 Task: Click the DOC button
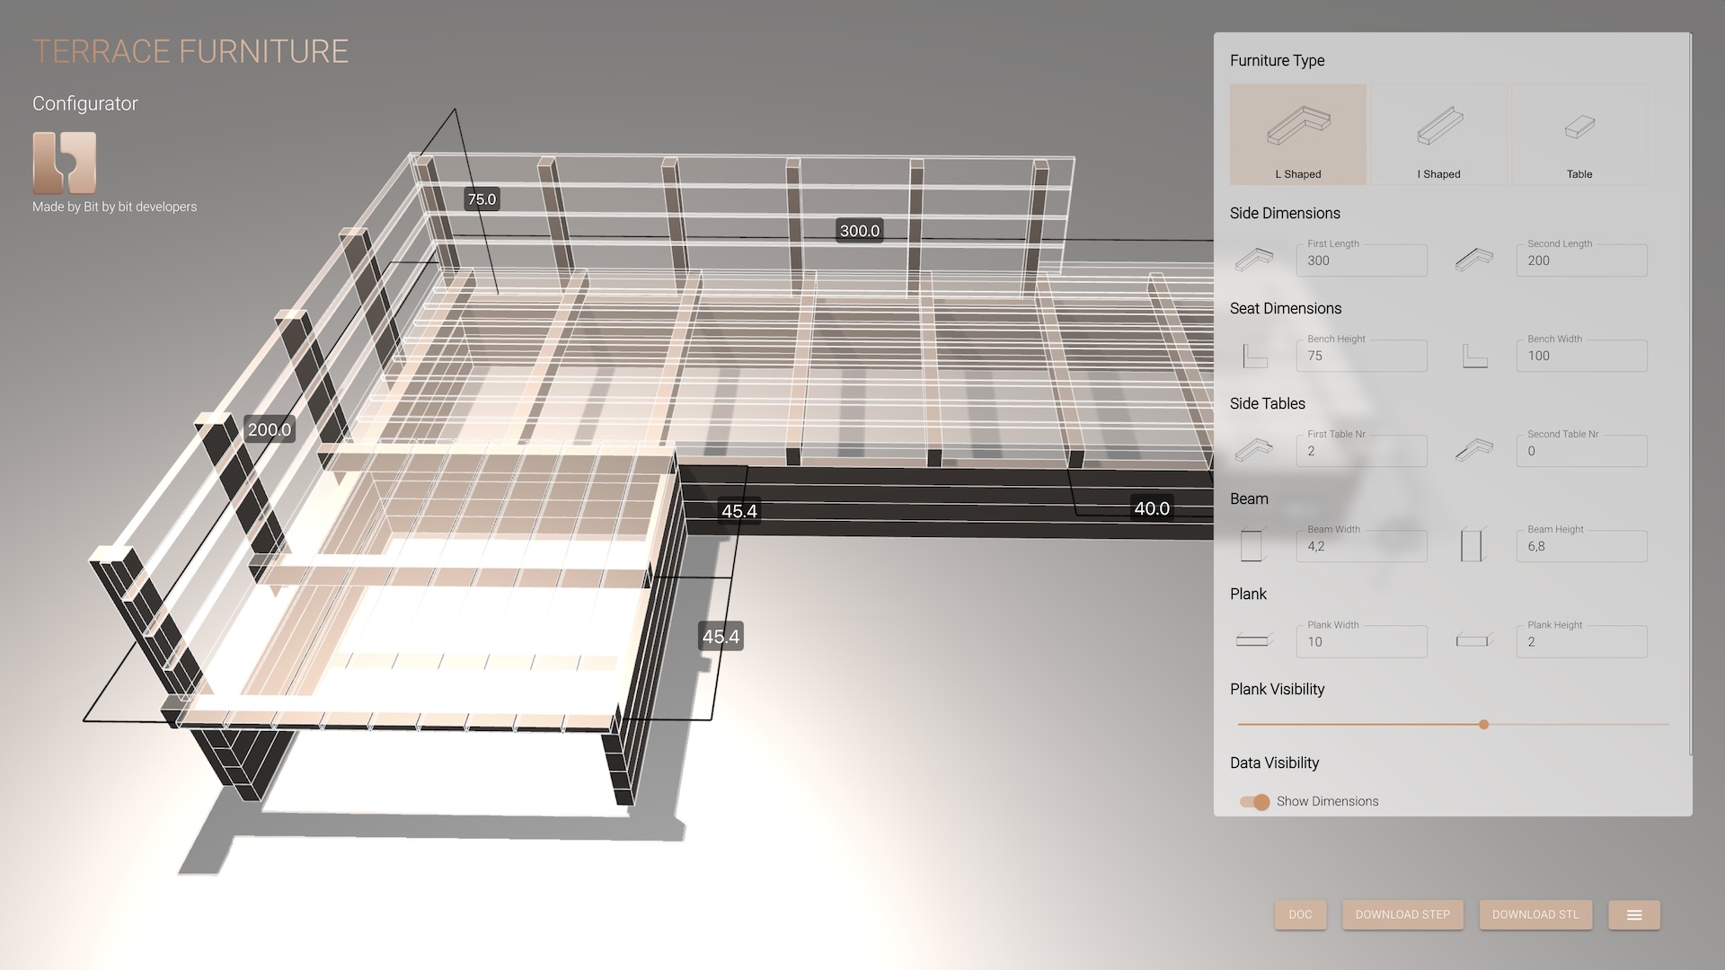tap(1300, 914)
